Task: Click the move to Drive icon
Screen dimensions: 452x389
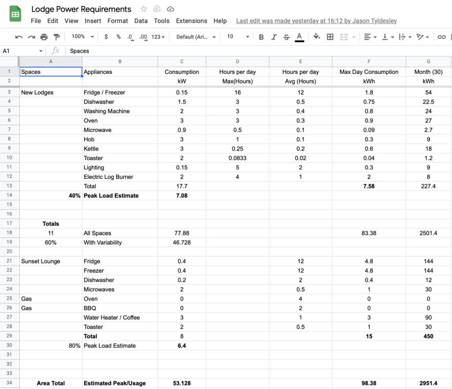Action: [x=157, y=9]
